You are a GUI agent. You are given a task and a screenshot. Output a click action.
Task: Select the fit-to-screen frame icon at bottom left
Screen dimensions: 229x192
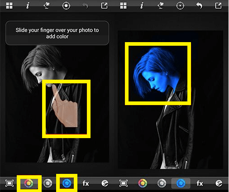pos(10,183)
